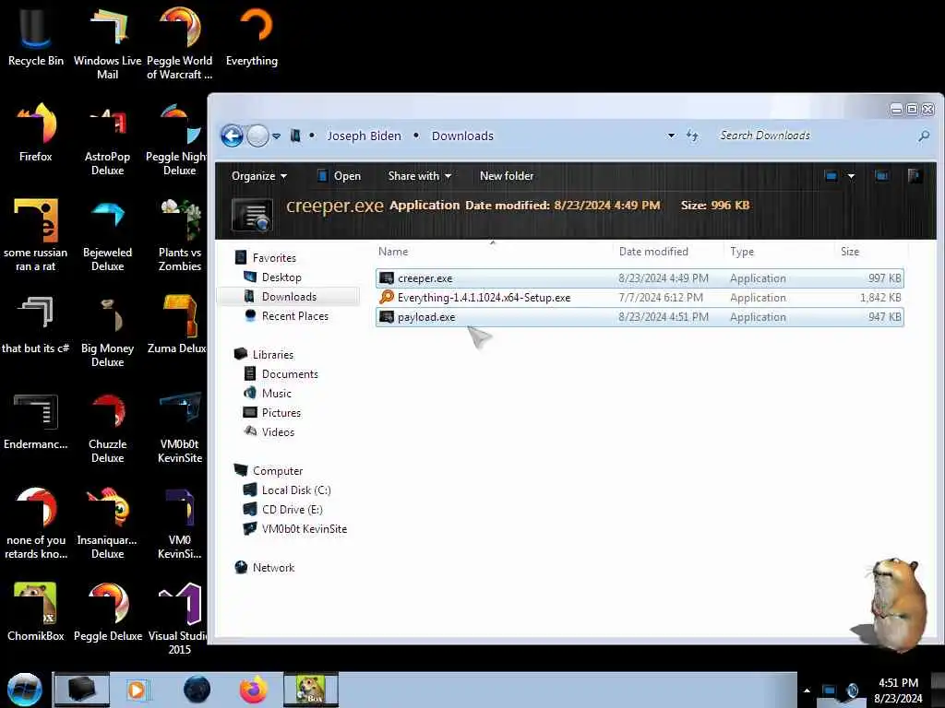Select Peggle World of Warcraft desktop icon
The width and height of the screenshot is (945, 708).
pyautogui.click(x=180, y=43)
